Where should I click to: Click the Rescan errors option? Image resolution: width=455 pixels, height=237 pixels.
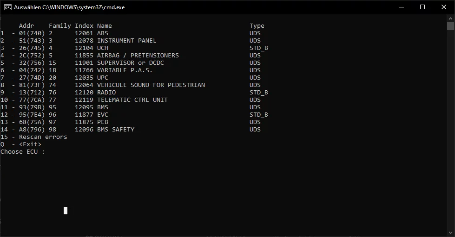click(x=43, y=137)
